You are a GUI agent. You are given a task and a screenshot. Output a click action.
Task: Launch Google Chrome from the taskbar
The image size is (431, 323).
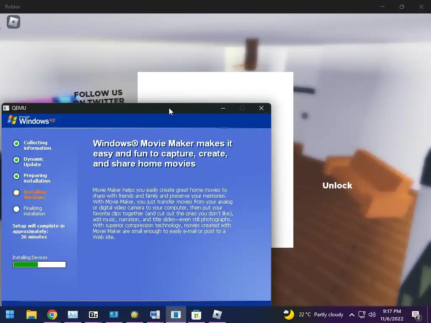click(52, 315)
